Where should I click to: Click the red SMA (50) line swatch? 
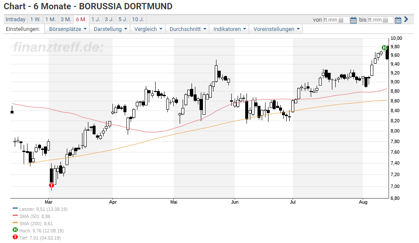click(15, 215)
